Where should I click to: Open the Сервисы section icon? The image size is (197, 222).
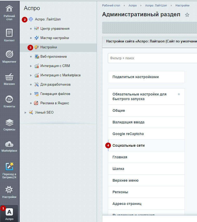click(10, 122)
